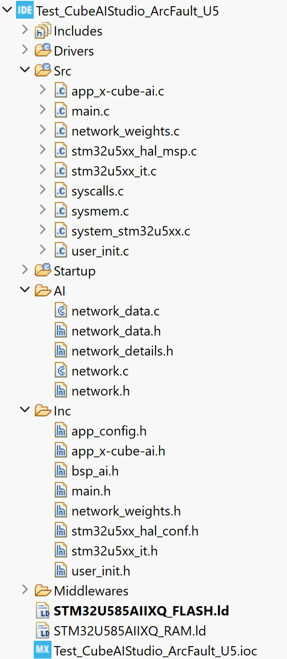Expand the Startup folder
This screenshot has width=287, height=659.
point(25,270)
